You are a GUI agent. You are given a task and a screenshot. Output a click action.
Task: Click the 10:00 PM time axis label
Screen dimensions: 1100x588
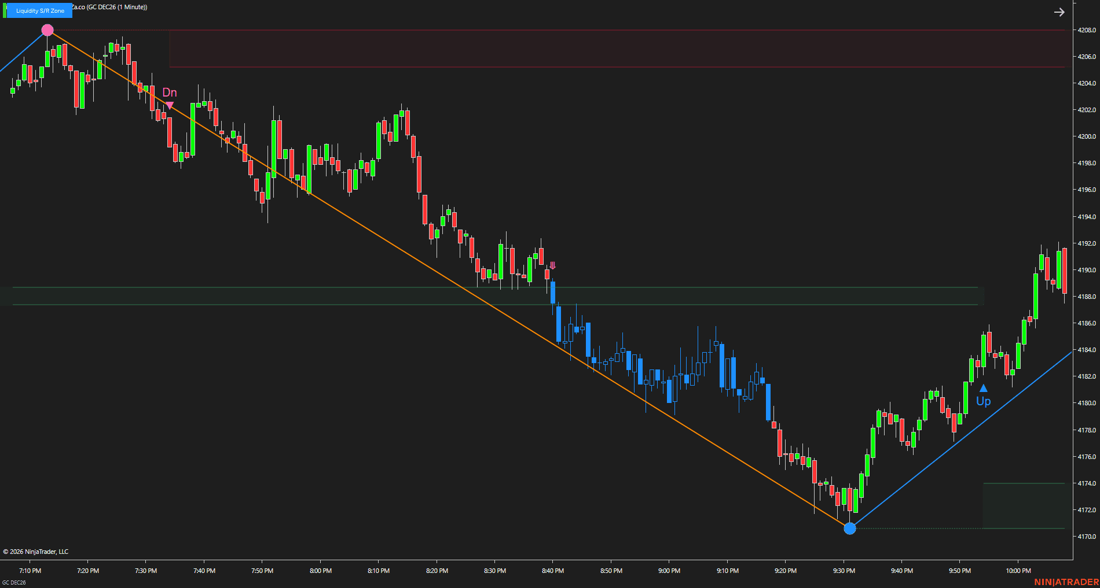point(1018,571)
